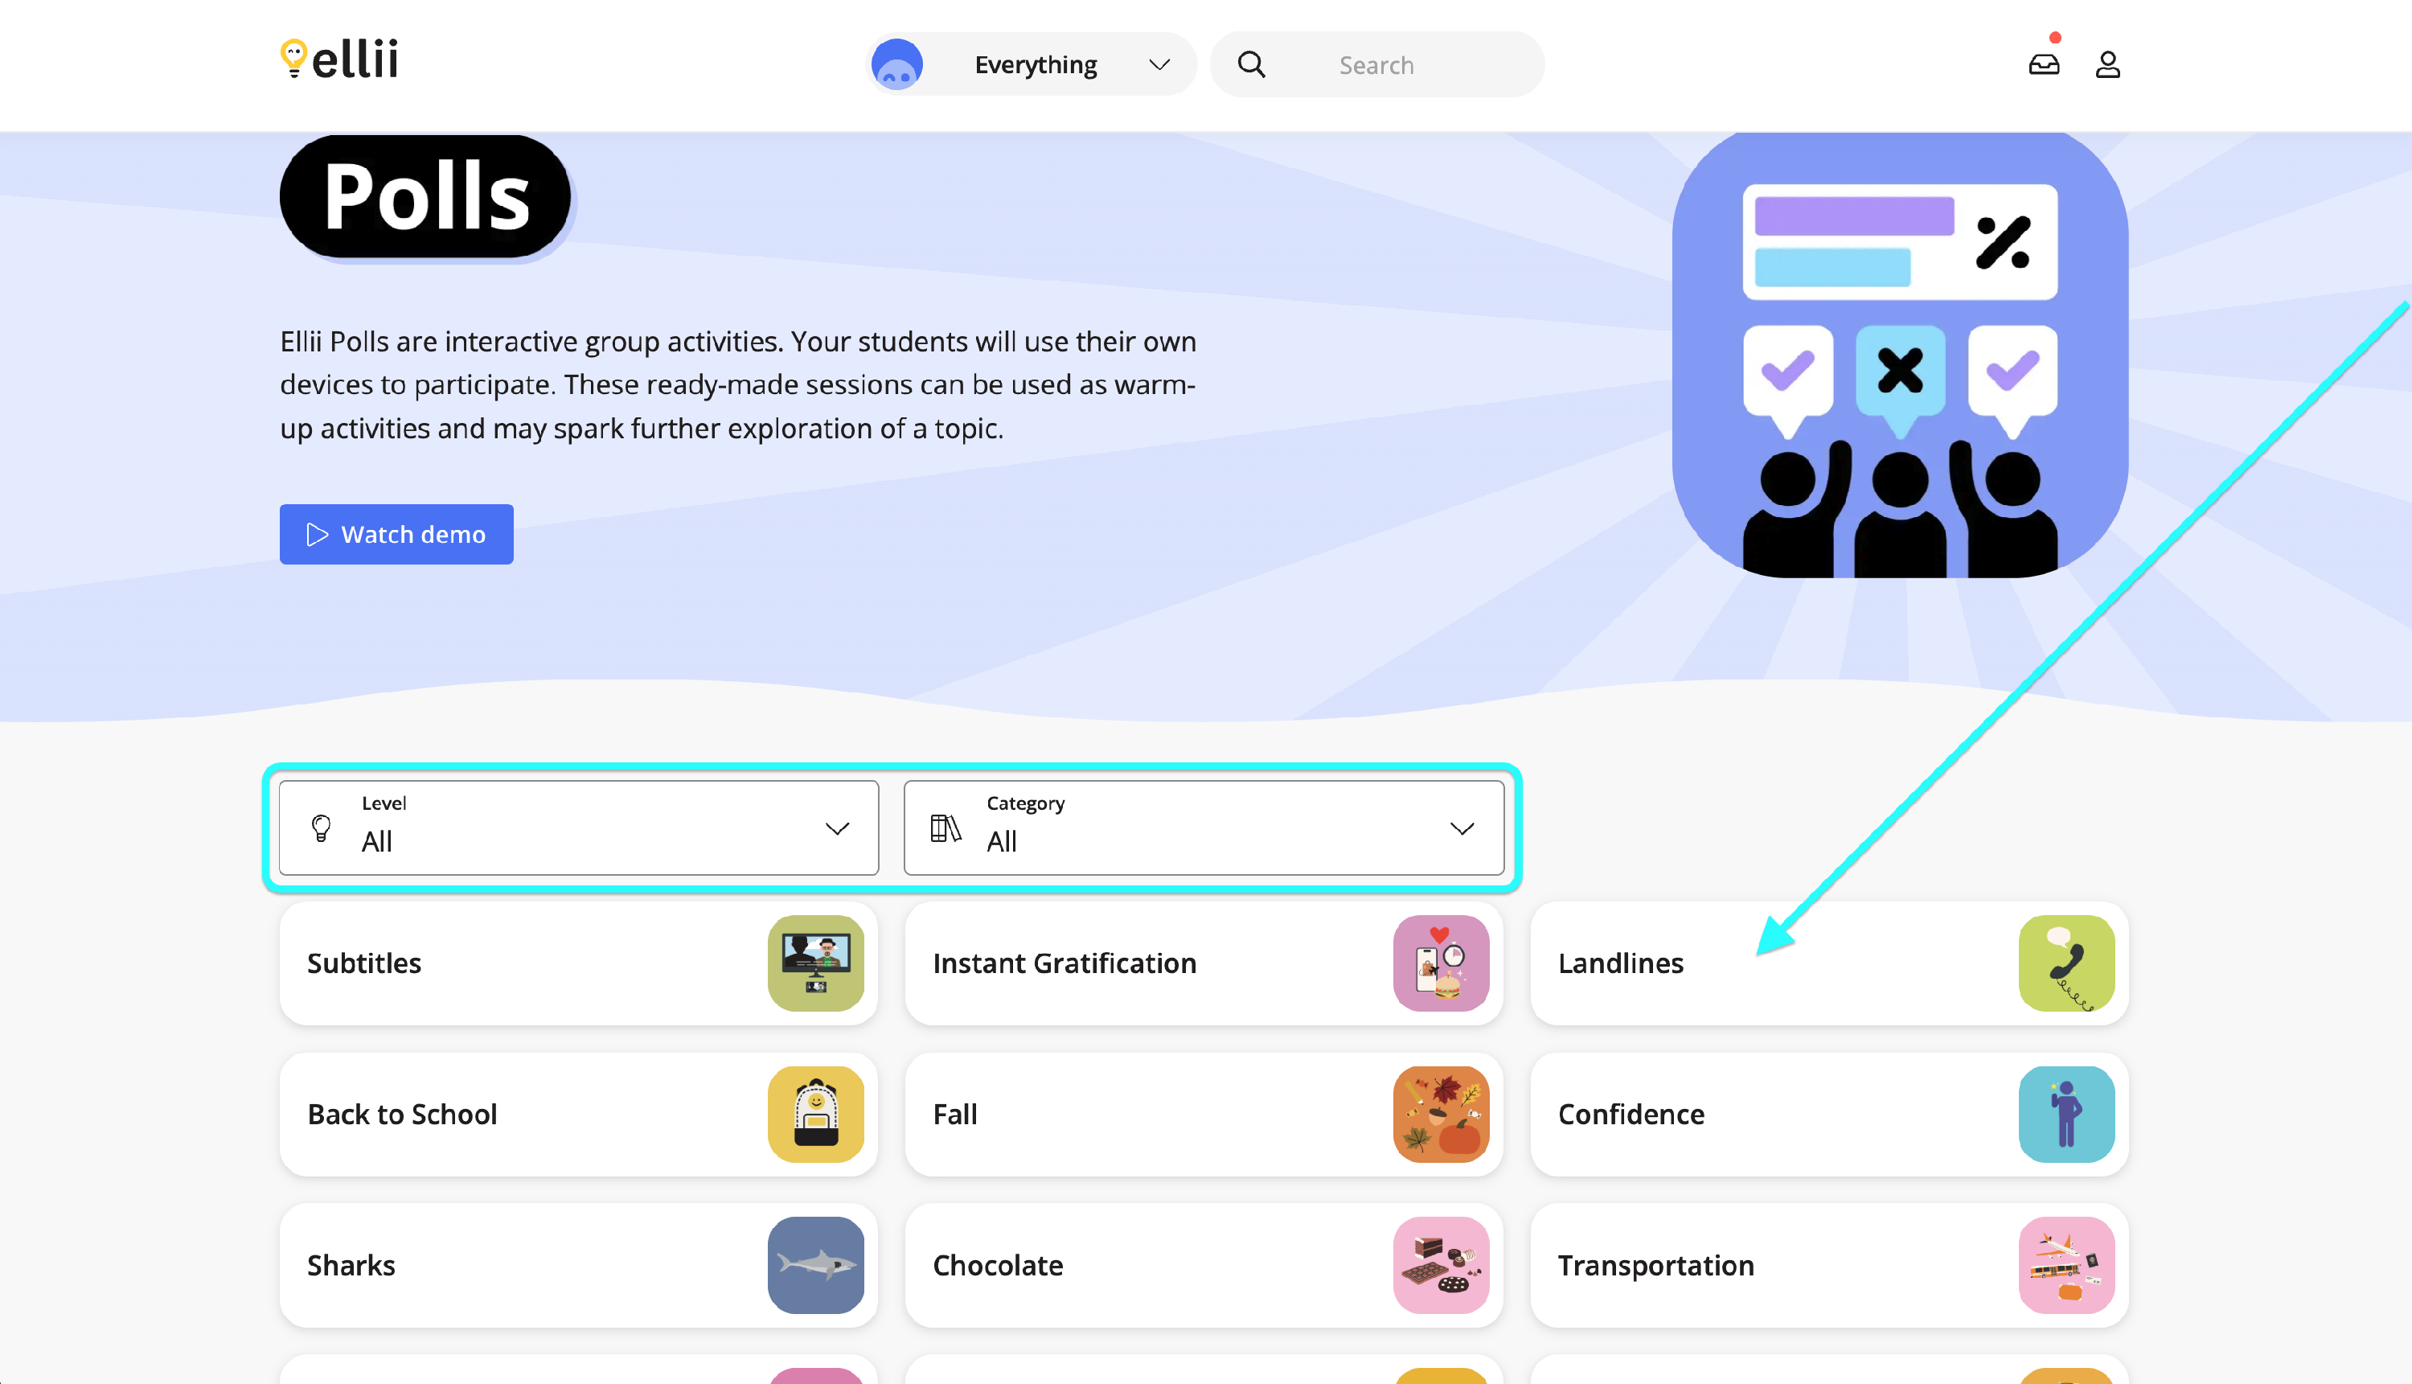Click the ellii logo
Viewport: 2412px width, 1384px height.
339,59
